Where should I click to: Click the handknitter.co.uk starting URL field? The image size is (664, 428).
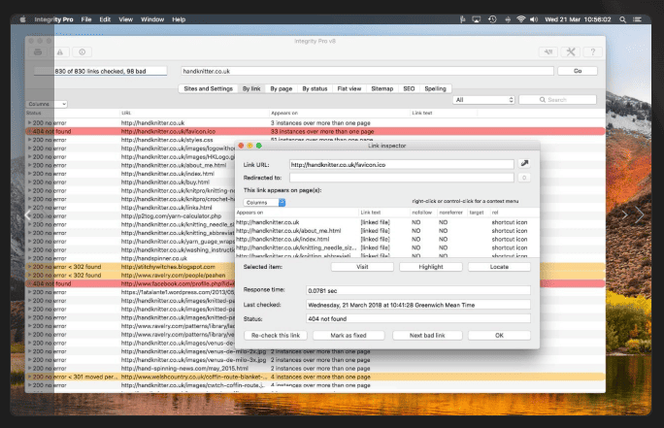click(x=367, y=71)
